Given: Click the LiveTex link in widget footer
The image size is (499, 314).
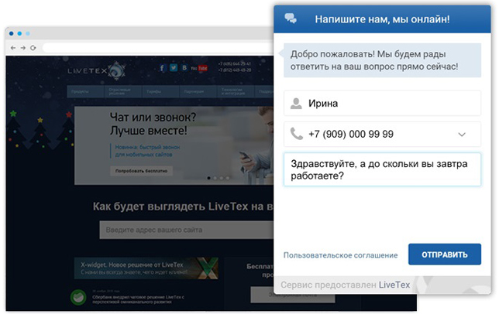Looking at the screenshot, I should click(x=394, y=285).
